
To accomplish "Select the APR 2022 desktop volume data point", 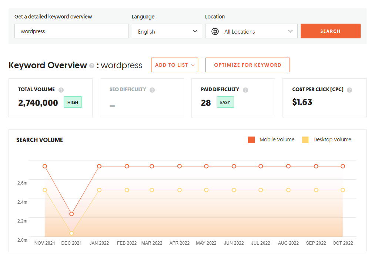I will point(179,190).
